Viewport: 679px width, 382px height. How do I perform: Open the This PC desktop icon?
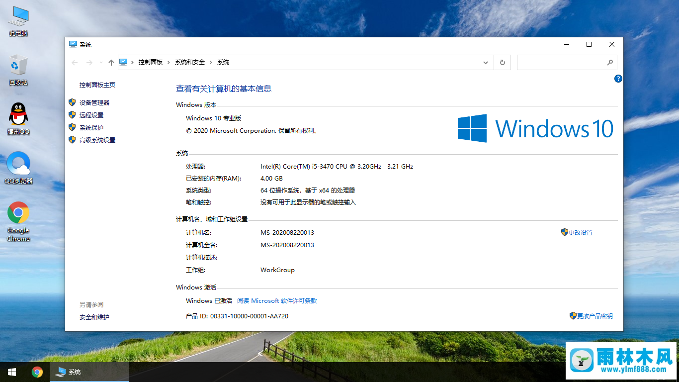click(18, 21)
